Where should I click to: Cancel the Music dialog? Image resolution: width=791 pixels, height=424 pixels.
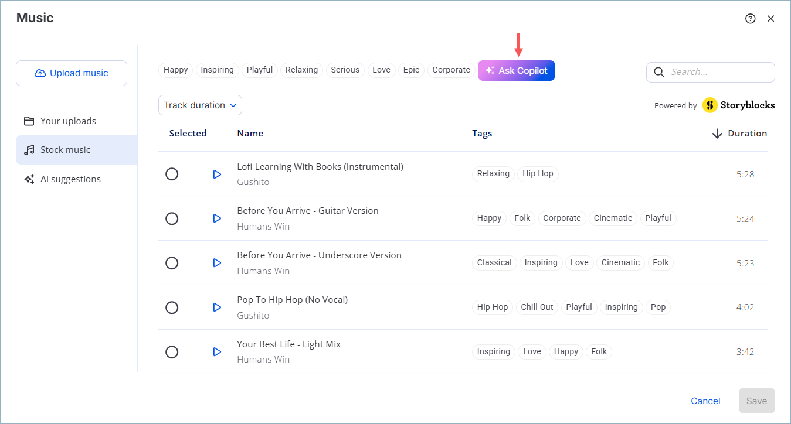coord(705,401)
